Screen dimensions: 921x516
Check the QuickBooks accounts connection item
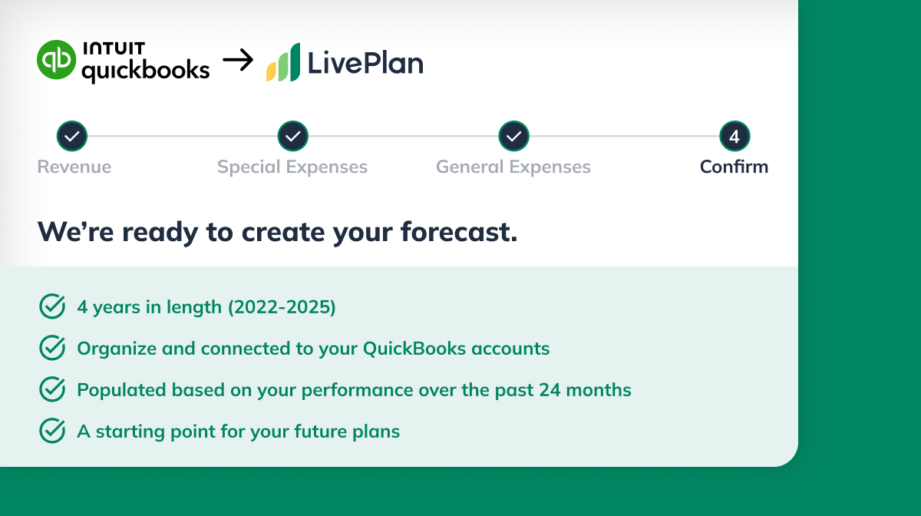pos(51,347)
